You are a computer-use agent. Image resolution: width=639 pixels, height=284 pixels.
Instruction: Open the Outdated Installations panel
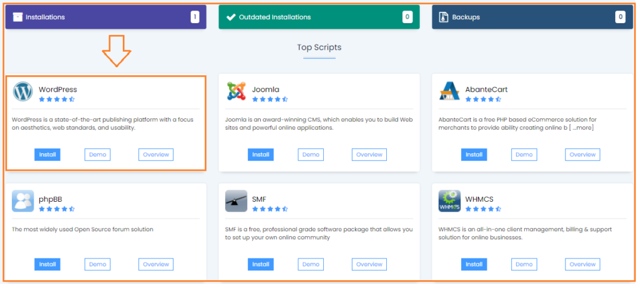pyautogui.click(x=319, y=17)
